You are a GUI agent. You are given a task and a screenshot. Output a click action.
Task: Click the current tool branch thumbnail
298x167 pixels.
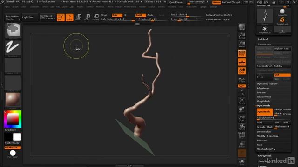pyautogui.click(x=265, y=17)
